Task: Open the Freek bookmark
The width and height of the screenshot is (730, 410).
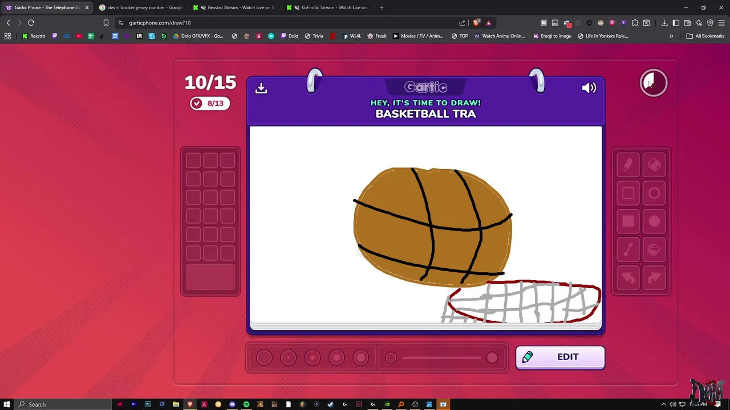Action: click(x=377, y=36)
